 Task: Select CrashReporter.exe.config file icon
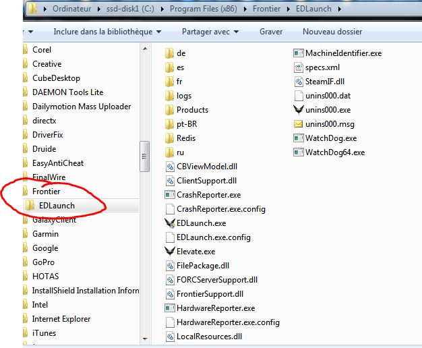(170, 209)
